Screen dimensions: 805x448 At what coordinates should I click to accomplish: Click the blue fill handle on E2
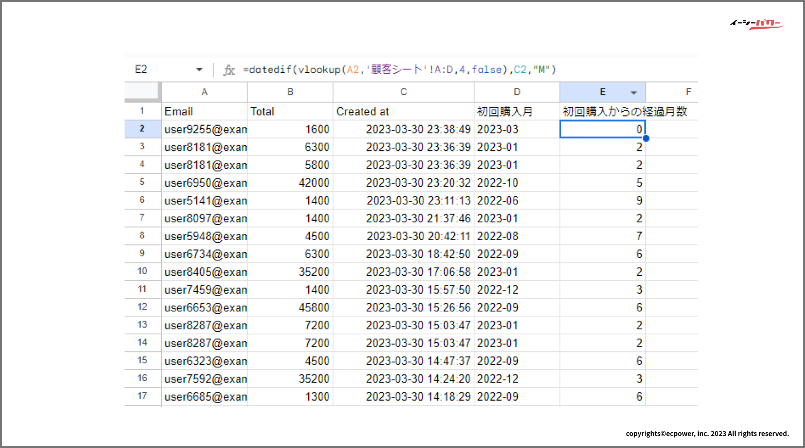click(x=646, y=138)
